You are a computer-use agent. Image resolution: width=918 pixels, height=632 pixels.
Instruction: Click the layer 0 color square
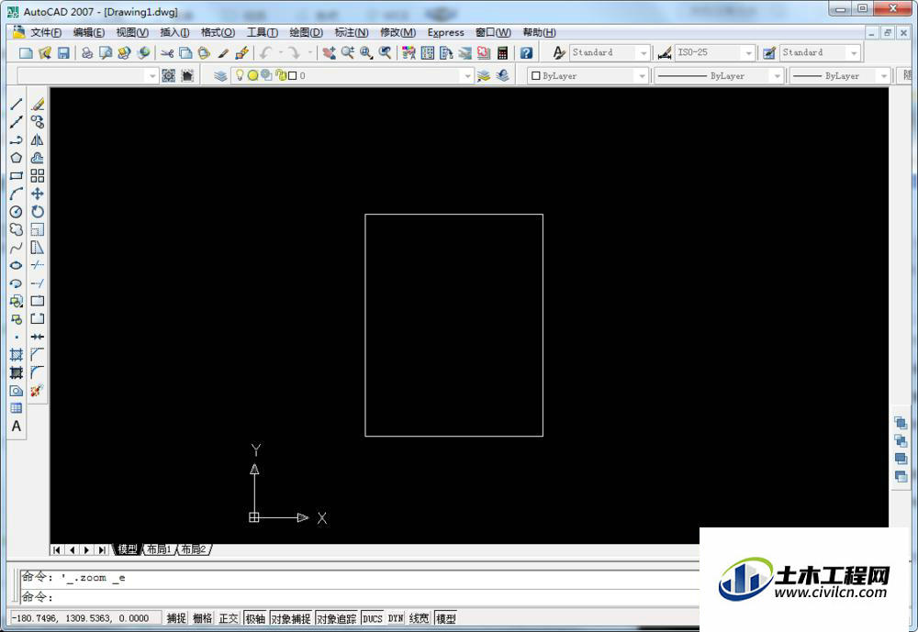coord(293,75)
